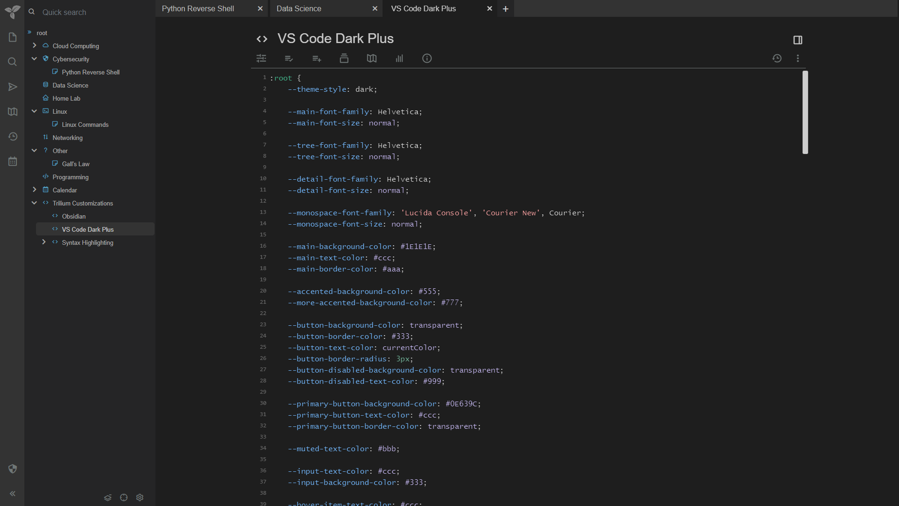The height and width of the screenshot is (506, 899).
Task: Collapse the left sidebar with double chevron
Action: point(13,494)
